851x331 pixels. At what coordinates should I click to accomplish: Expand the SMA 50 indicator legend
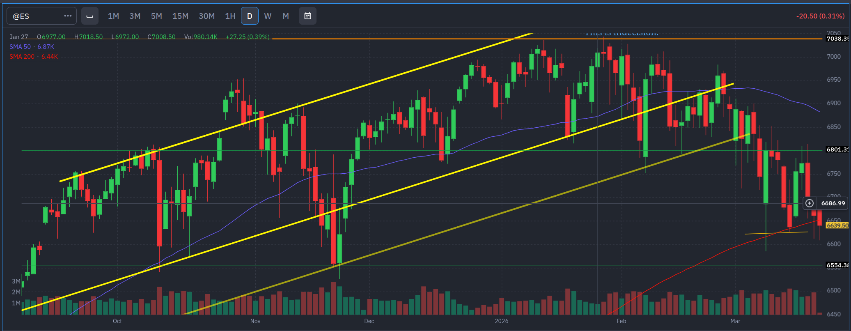[32, 47]
